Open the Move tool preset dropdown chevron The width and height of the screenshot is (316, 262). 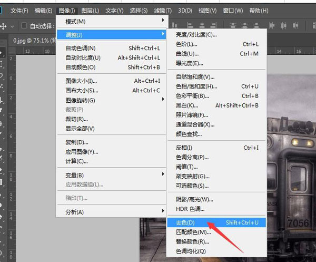[12, 26]
